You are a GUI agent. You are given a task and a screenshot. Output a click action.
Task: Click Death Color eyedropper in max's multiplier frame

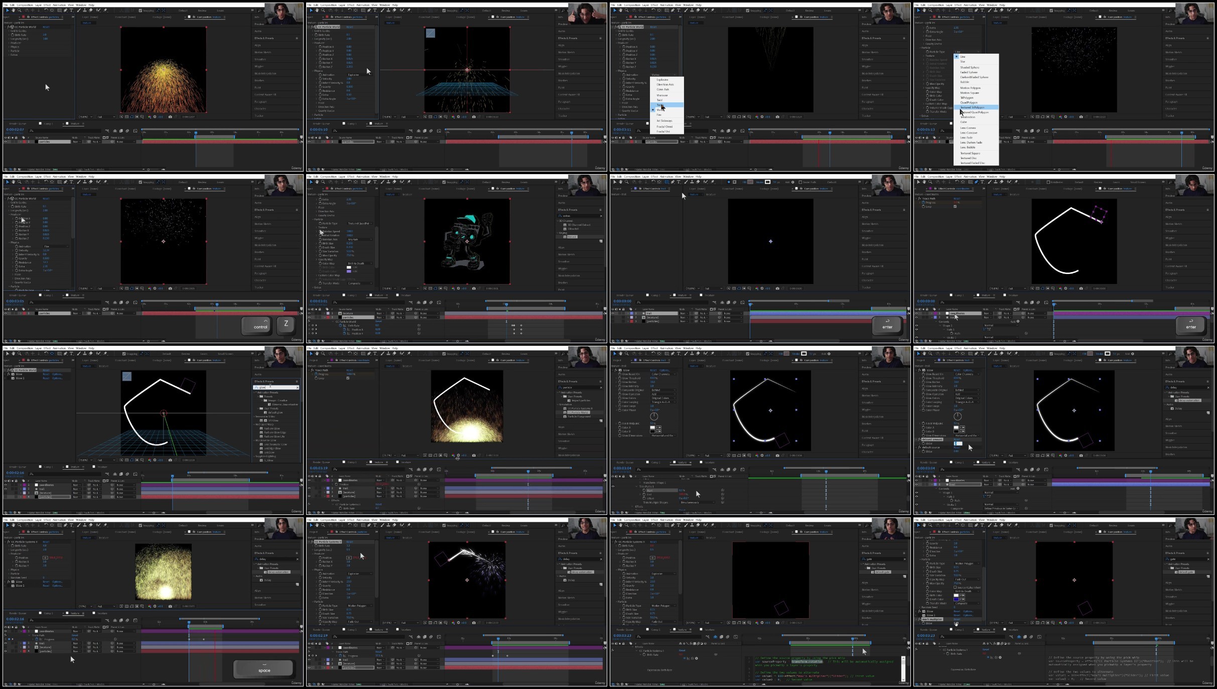[x=964, y=599]
